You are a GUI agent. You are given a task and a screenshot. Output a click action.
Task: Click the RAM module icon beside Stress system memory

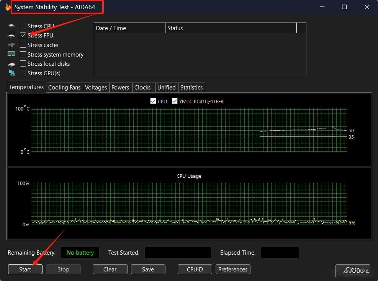click(x=11, y=54)
